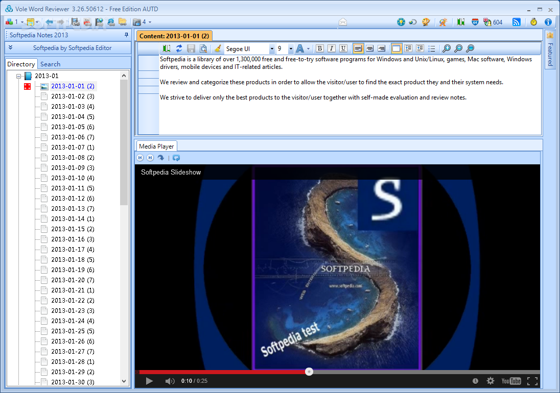
Task: Open the font color A dropdown arrow
Action: pos(308,48)
